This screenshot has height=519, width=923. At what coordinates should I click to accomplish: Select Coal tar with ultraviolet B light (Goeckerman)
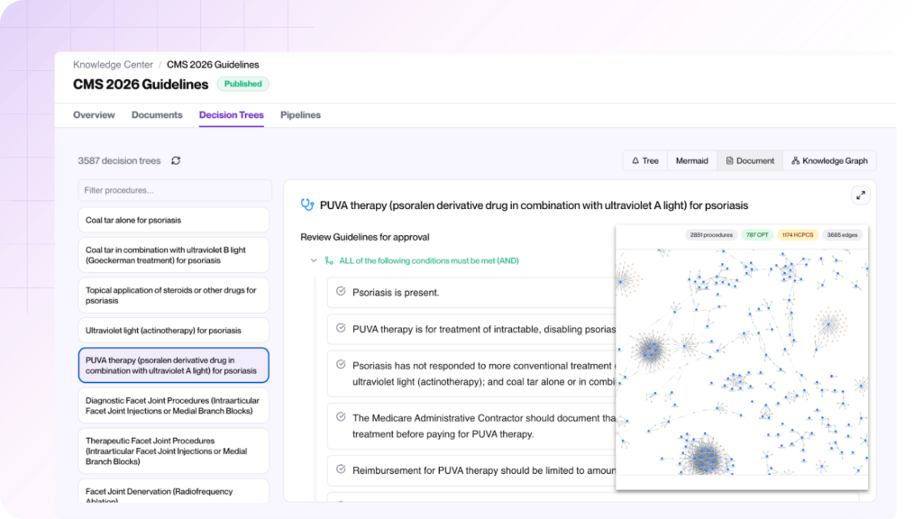174,255
